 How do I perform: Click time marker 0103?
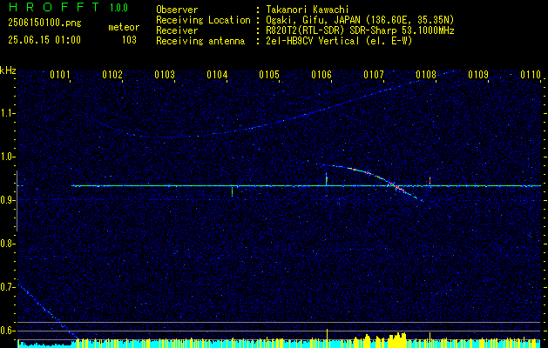165,74
